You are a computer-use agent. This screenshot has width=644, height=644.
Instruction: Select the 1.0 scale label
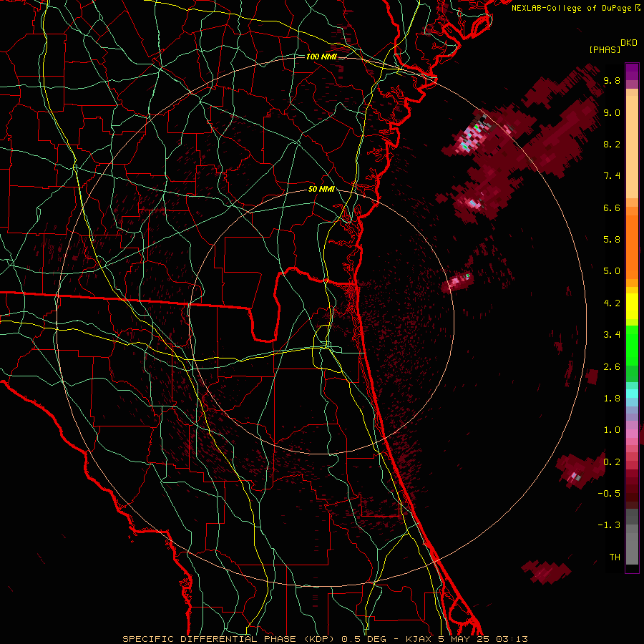(612, 430)
